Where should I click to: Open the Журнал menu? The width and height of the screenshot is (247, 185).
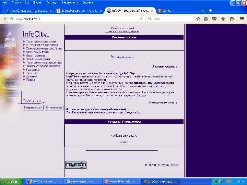coord(37,2)
